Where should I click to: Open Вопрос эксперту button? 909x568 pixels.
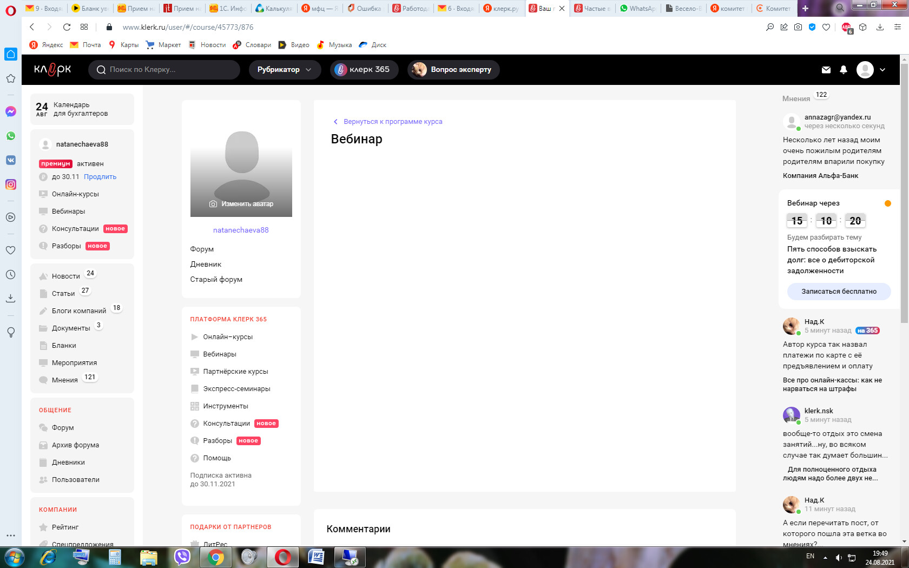point(453,70)
